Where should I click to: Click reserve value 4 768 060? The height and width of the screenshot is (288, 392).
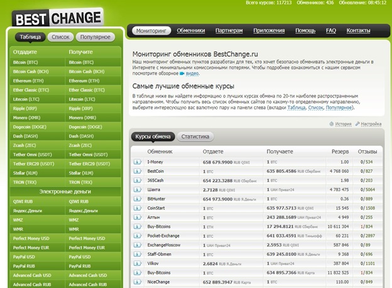pyautogui.click(x=339, y=171)
